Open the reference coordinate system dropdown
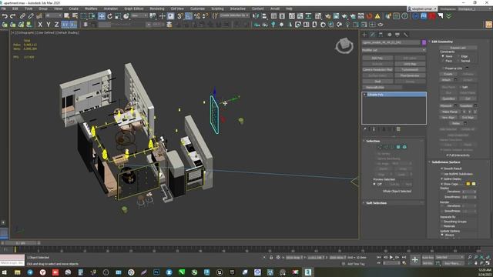 coord(139,15)
